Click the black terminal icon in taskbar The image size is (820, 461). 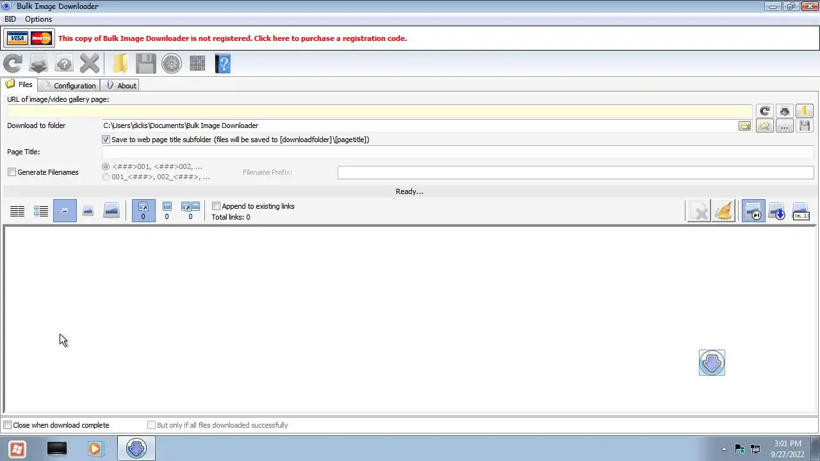point(57,449)
